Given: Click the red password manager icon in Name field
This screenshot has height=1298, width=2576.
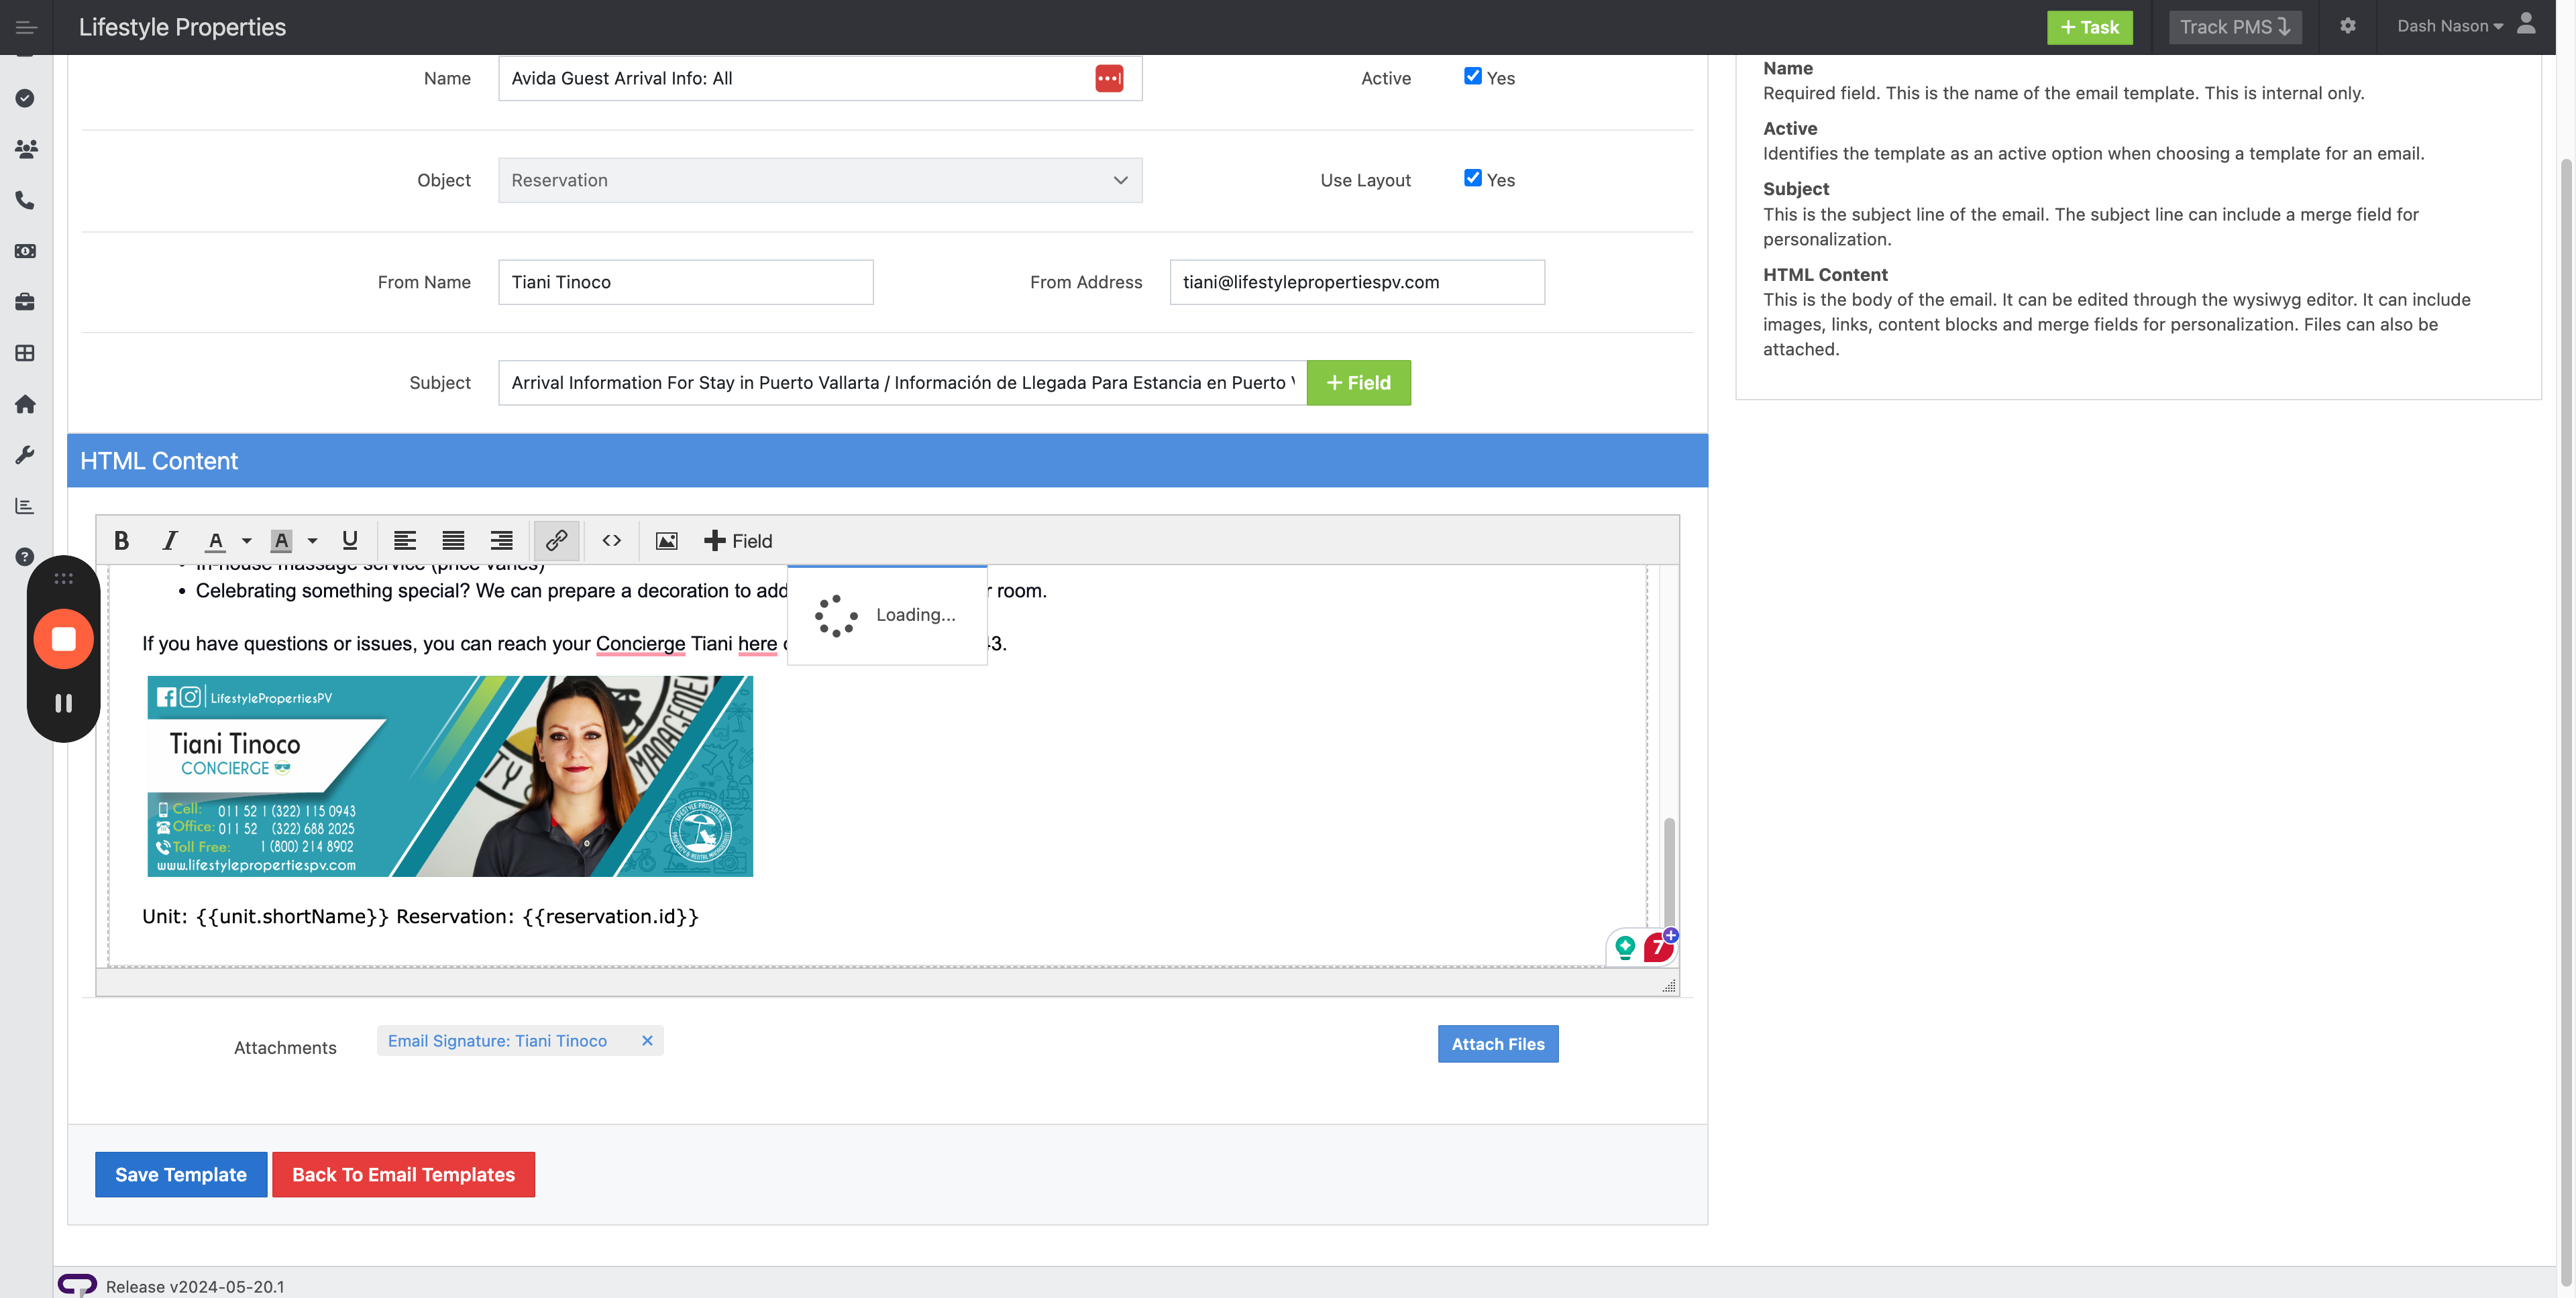Looking at the screenshot, I should pyautogui.click(x=1108, y=78).
